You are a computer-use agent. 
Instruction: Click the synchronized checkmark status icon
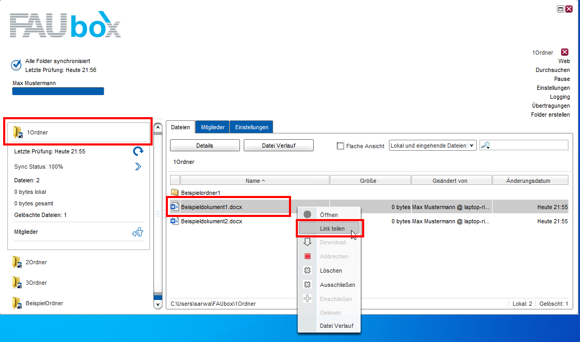16,65
